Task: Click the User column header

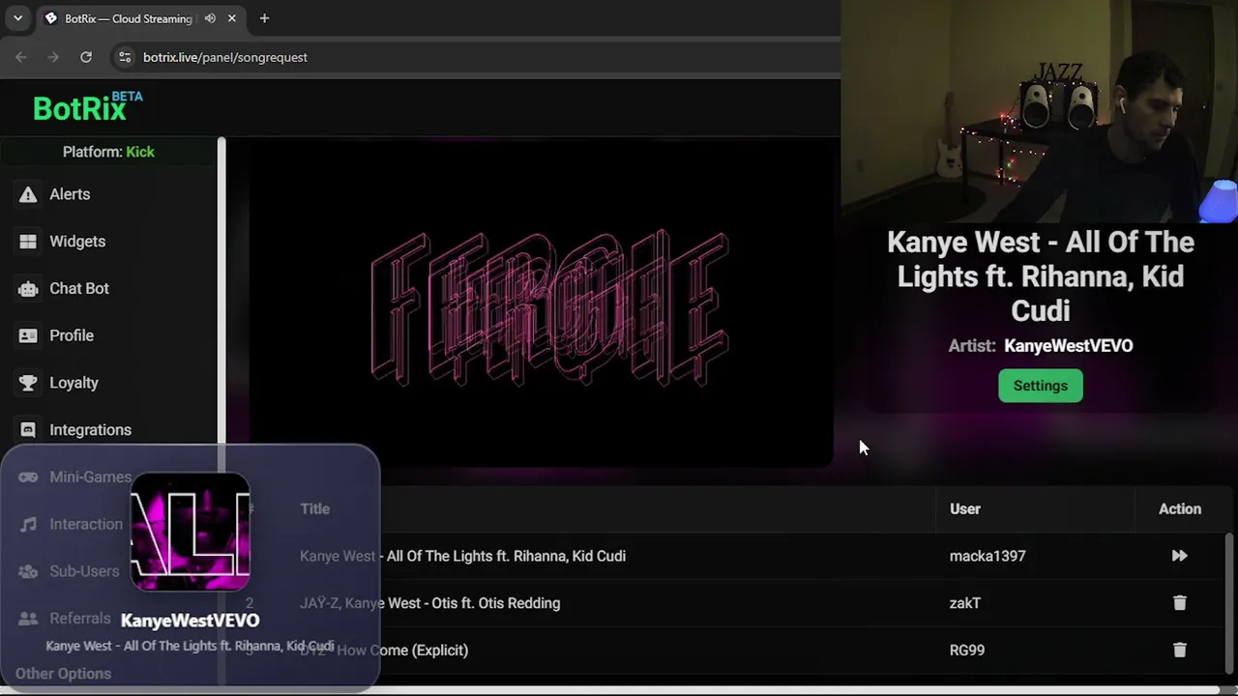Action: (965, 508)
